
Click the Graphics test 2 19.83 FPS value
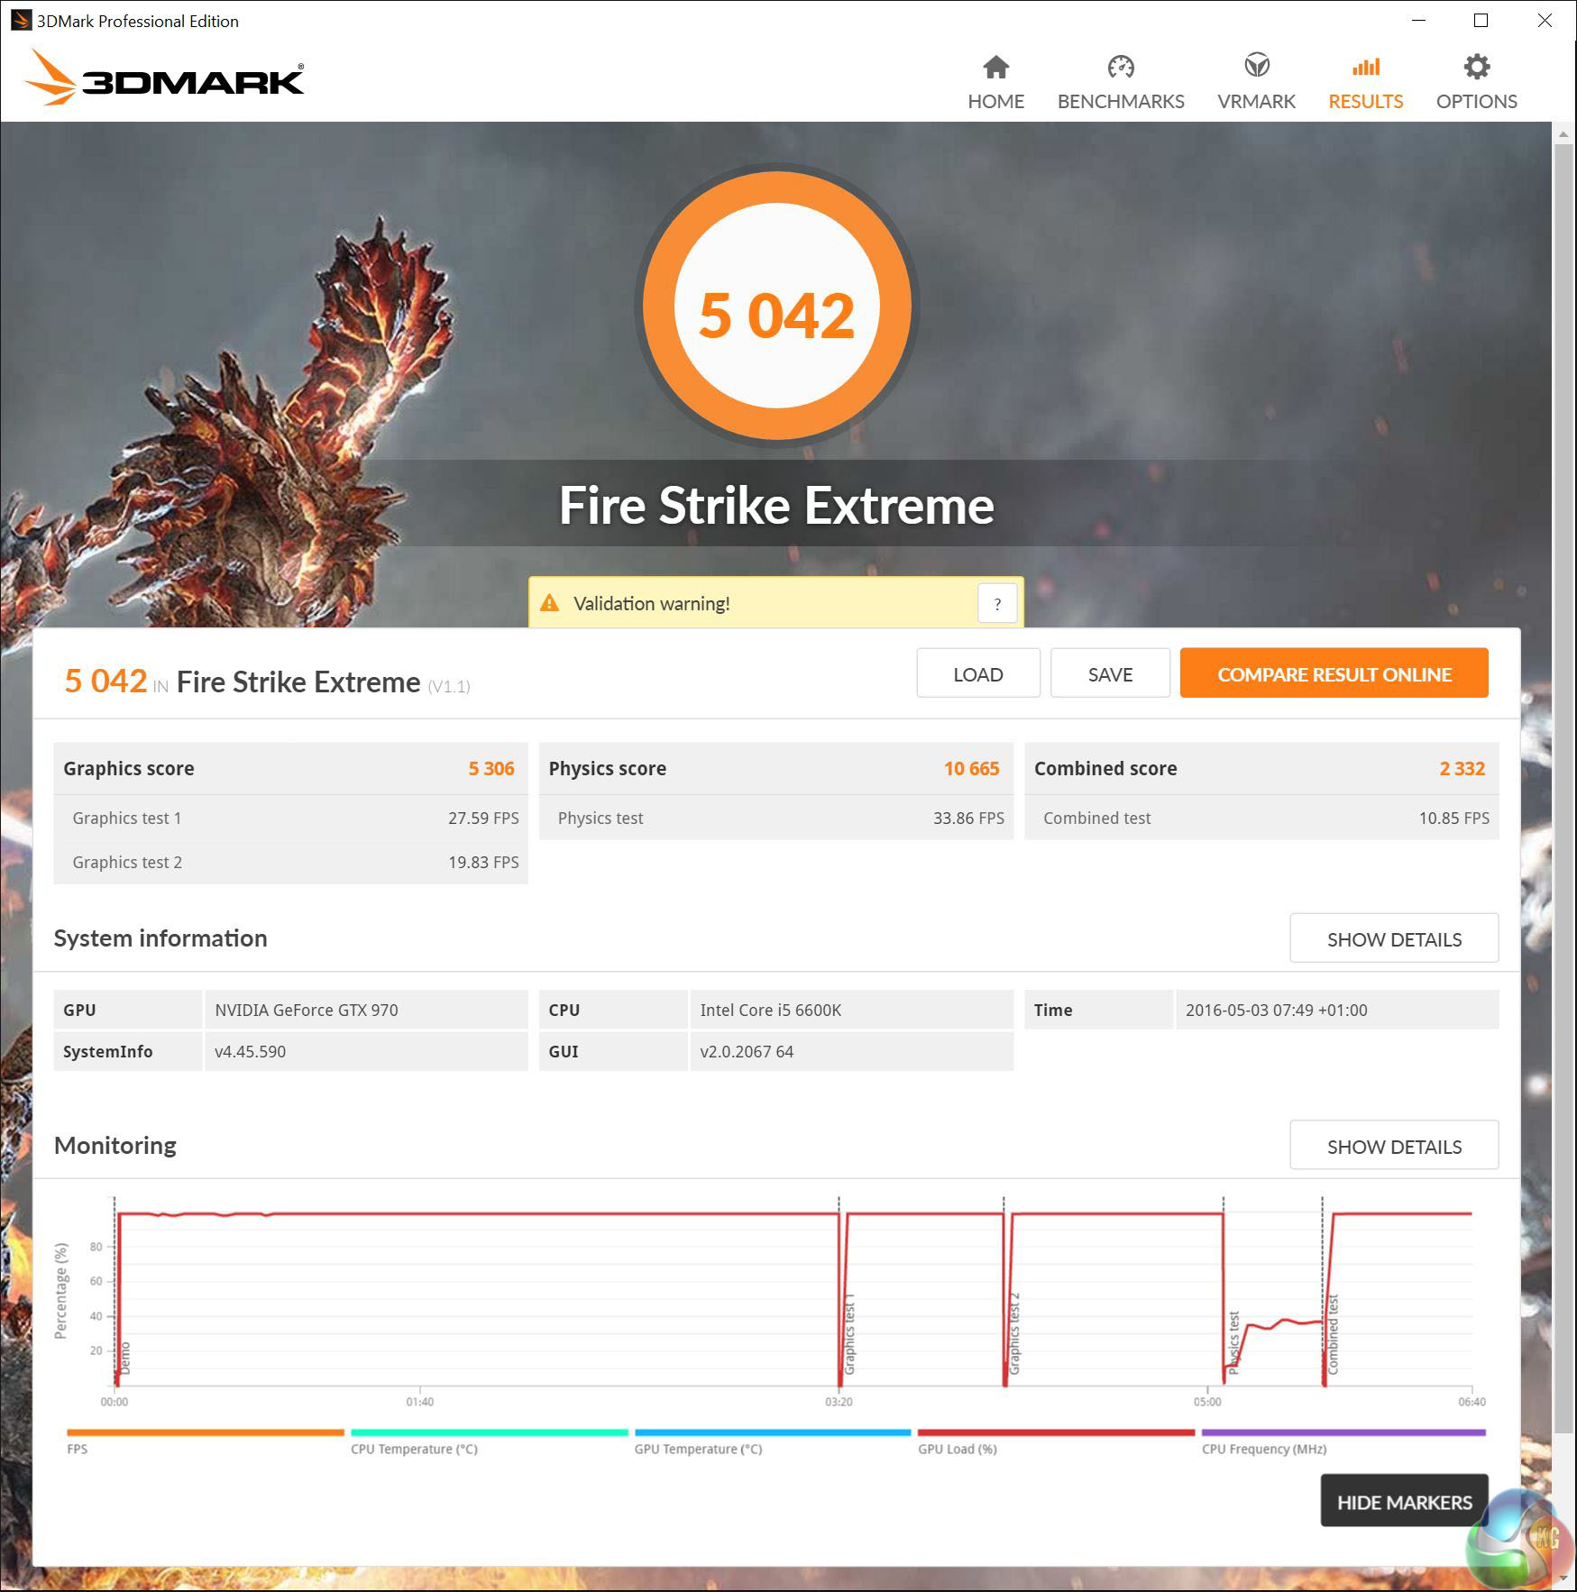(483, 862)
